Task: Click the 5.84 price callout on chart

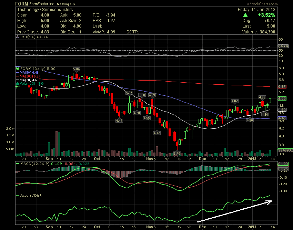Action: click(76, 69)
